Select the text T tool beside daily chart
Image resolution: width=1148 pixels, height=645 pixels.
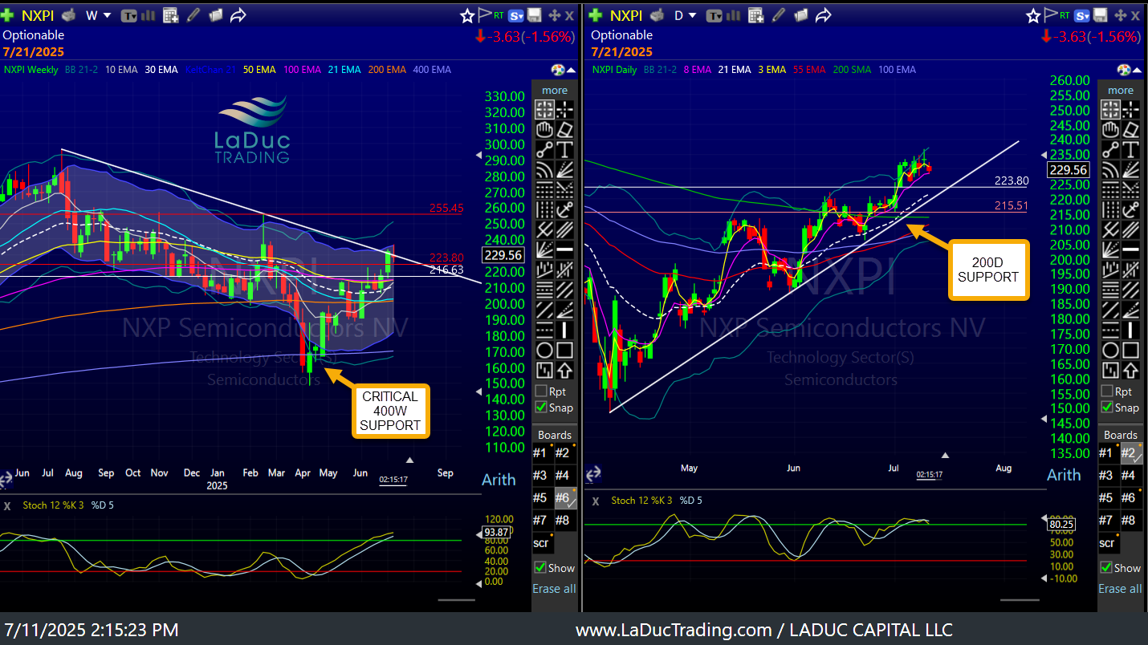[1130, 149]
